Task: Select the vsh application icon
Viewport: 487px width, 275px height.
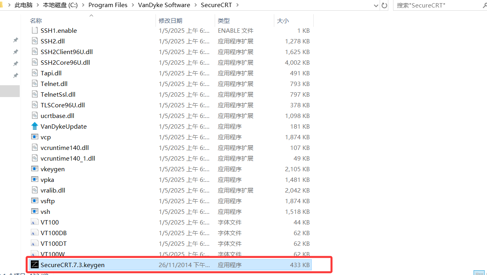Action: pyautogui.click(x=35, y=211)
